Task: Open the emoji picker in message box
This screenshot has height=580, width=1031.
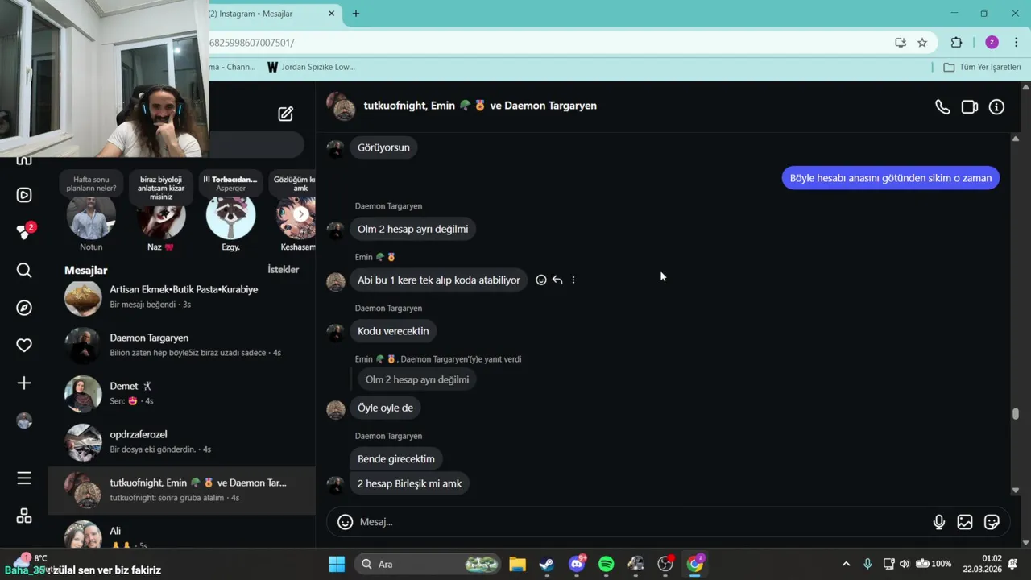Action: [x=345, y=522]
